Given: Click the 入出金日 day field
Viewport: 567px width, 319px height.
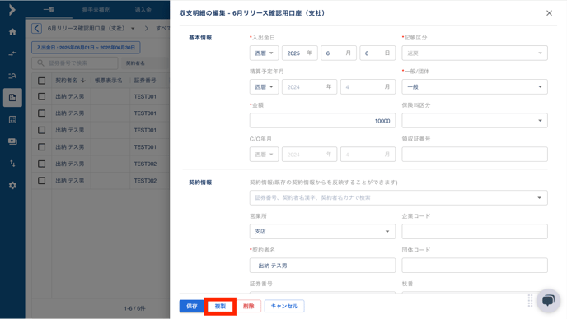Looking at the screenshot, I should (377, 53).
